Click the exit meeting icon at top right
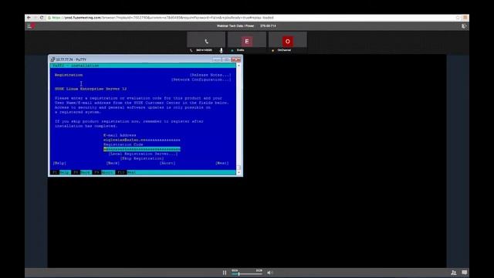 click(464, 26)
